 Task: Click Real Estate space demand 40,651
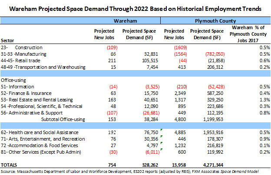click(151, 100)
